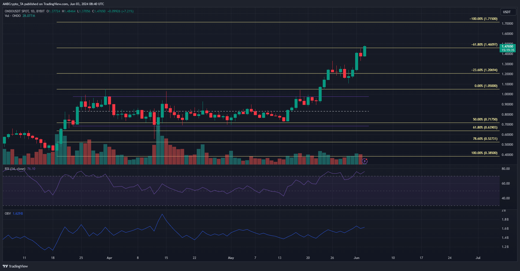Click the 61.80% (0.63903) Fibonacci label
Viewport: 520px width, 271px height.
485,127
